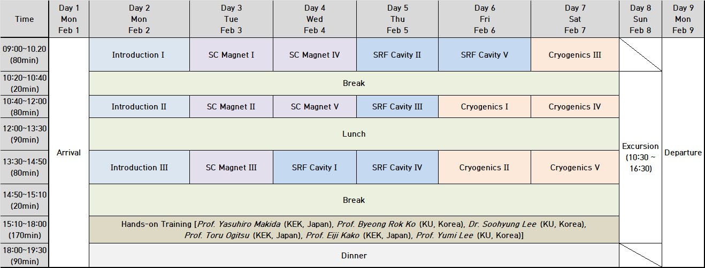Select the Time column header
This screenshot has width=705, height=268.
coord(24,19)
